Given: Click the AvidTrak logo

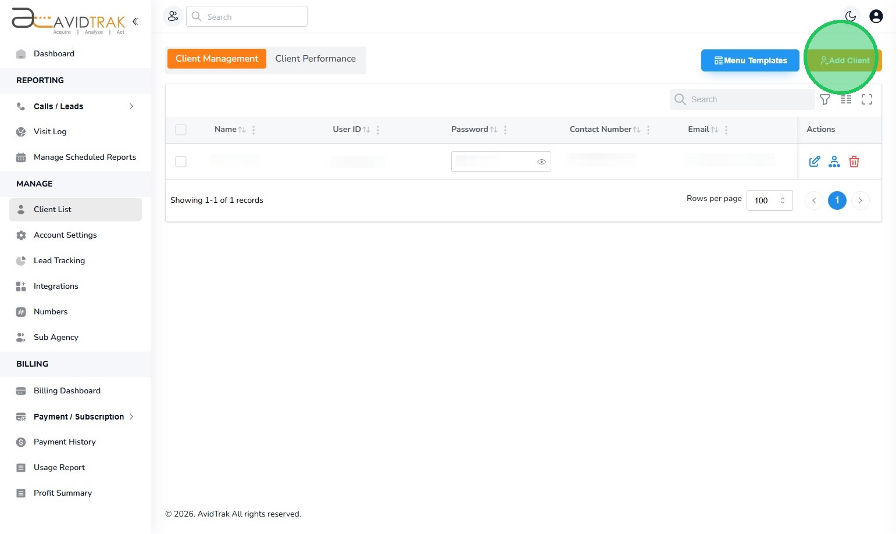Looking at the screenshot, I should [x=69, y=21].
